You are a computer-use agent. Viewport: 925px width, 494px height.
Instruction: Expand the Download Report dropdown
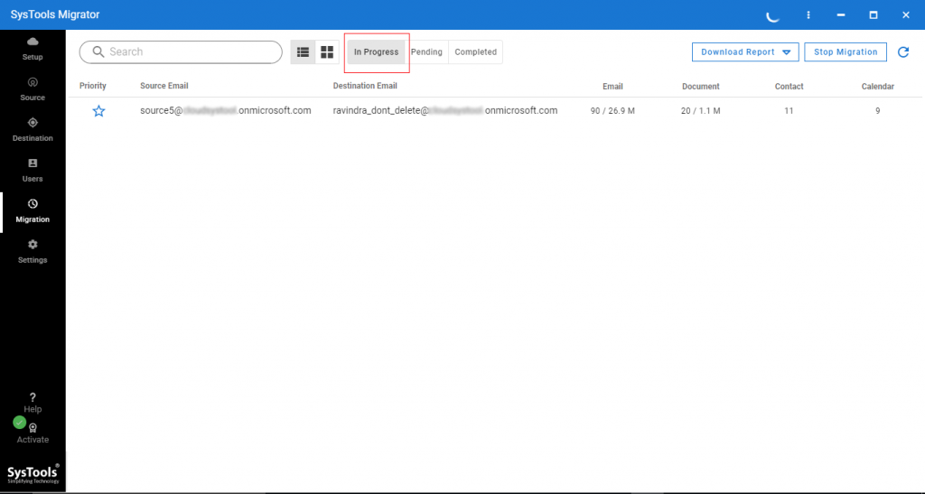745,51
